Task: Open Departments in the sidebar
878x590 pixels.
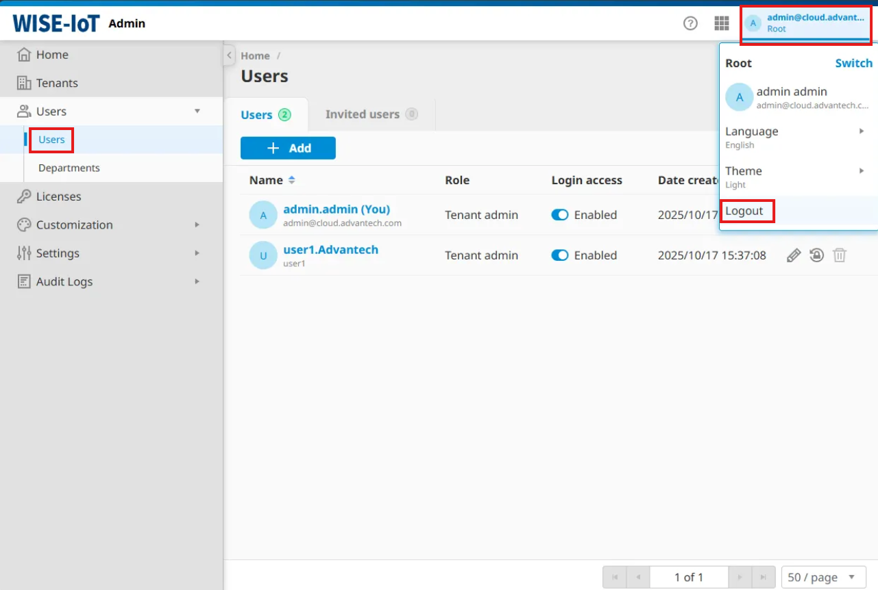Action: (69, 168)
